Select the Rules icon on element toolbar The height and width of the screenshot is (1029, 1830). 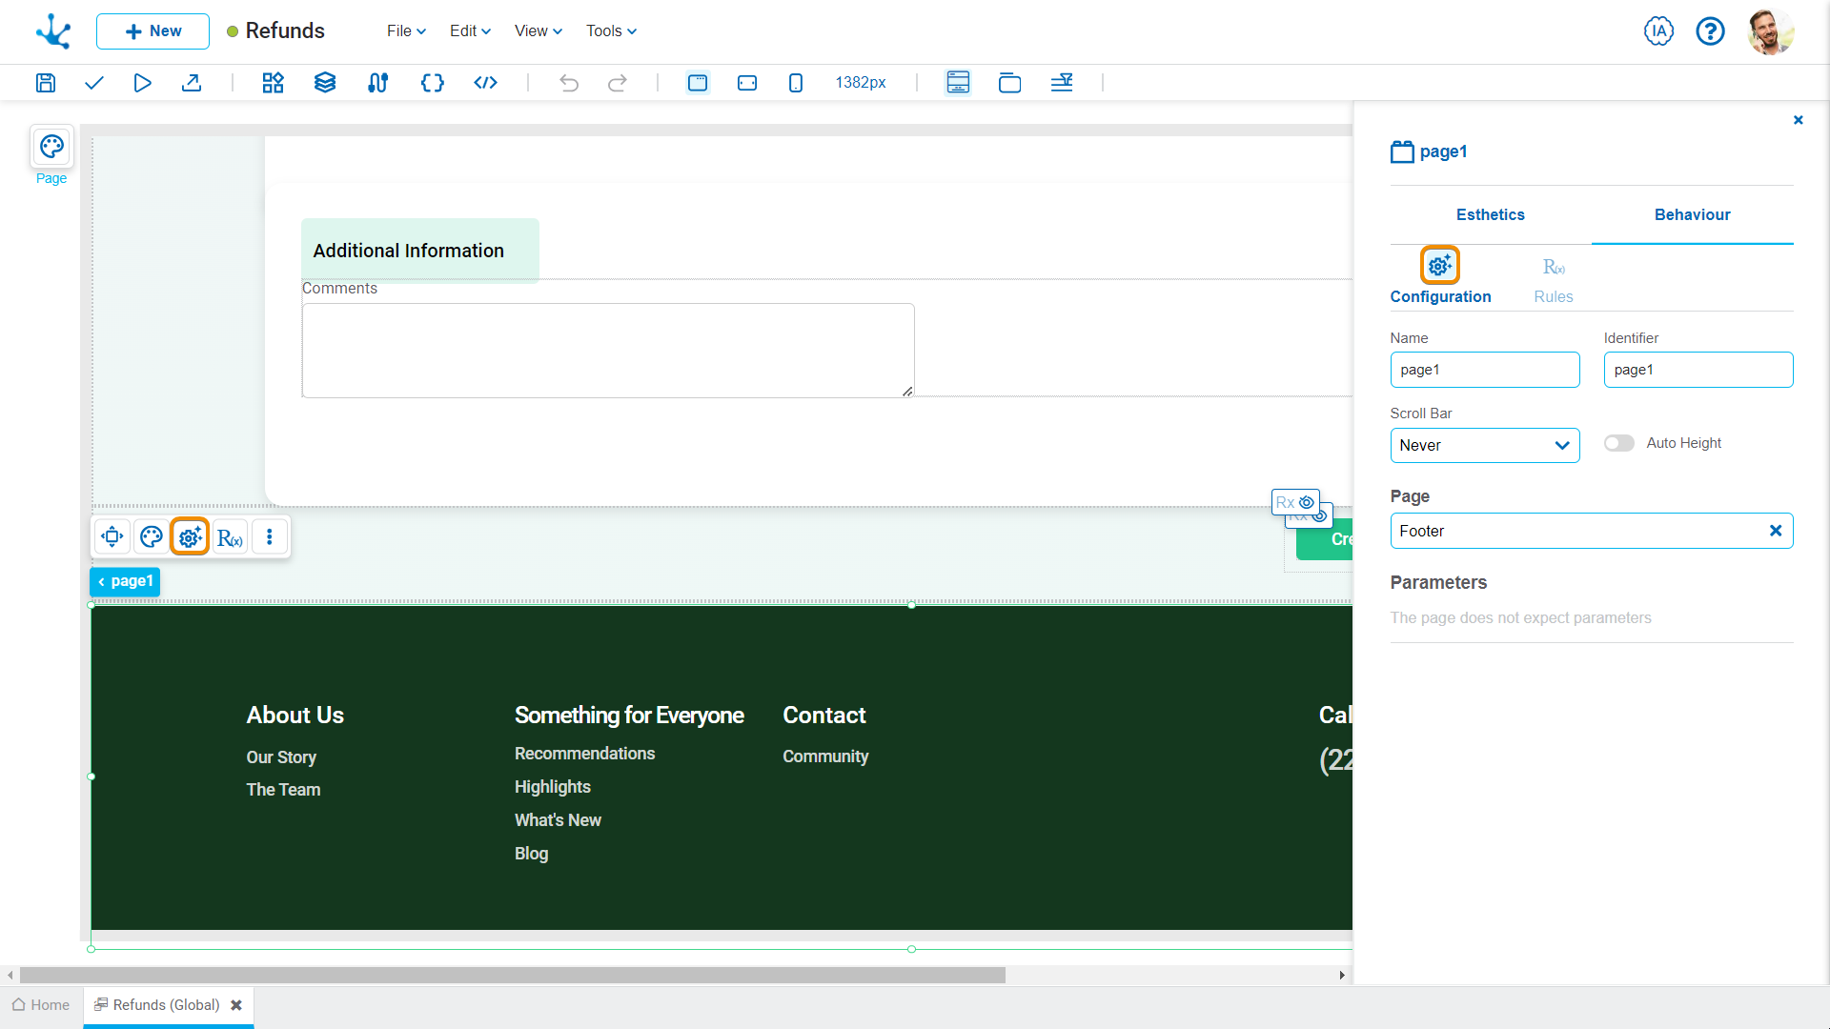[228, 537]
